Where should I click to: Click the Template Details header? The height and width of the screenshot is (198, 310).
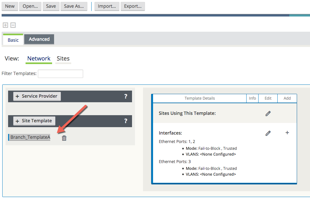(x=199, y=98)
